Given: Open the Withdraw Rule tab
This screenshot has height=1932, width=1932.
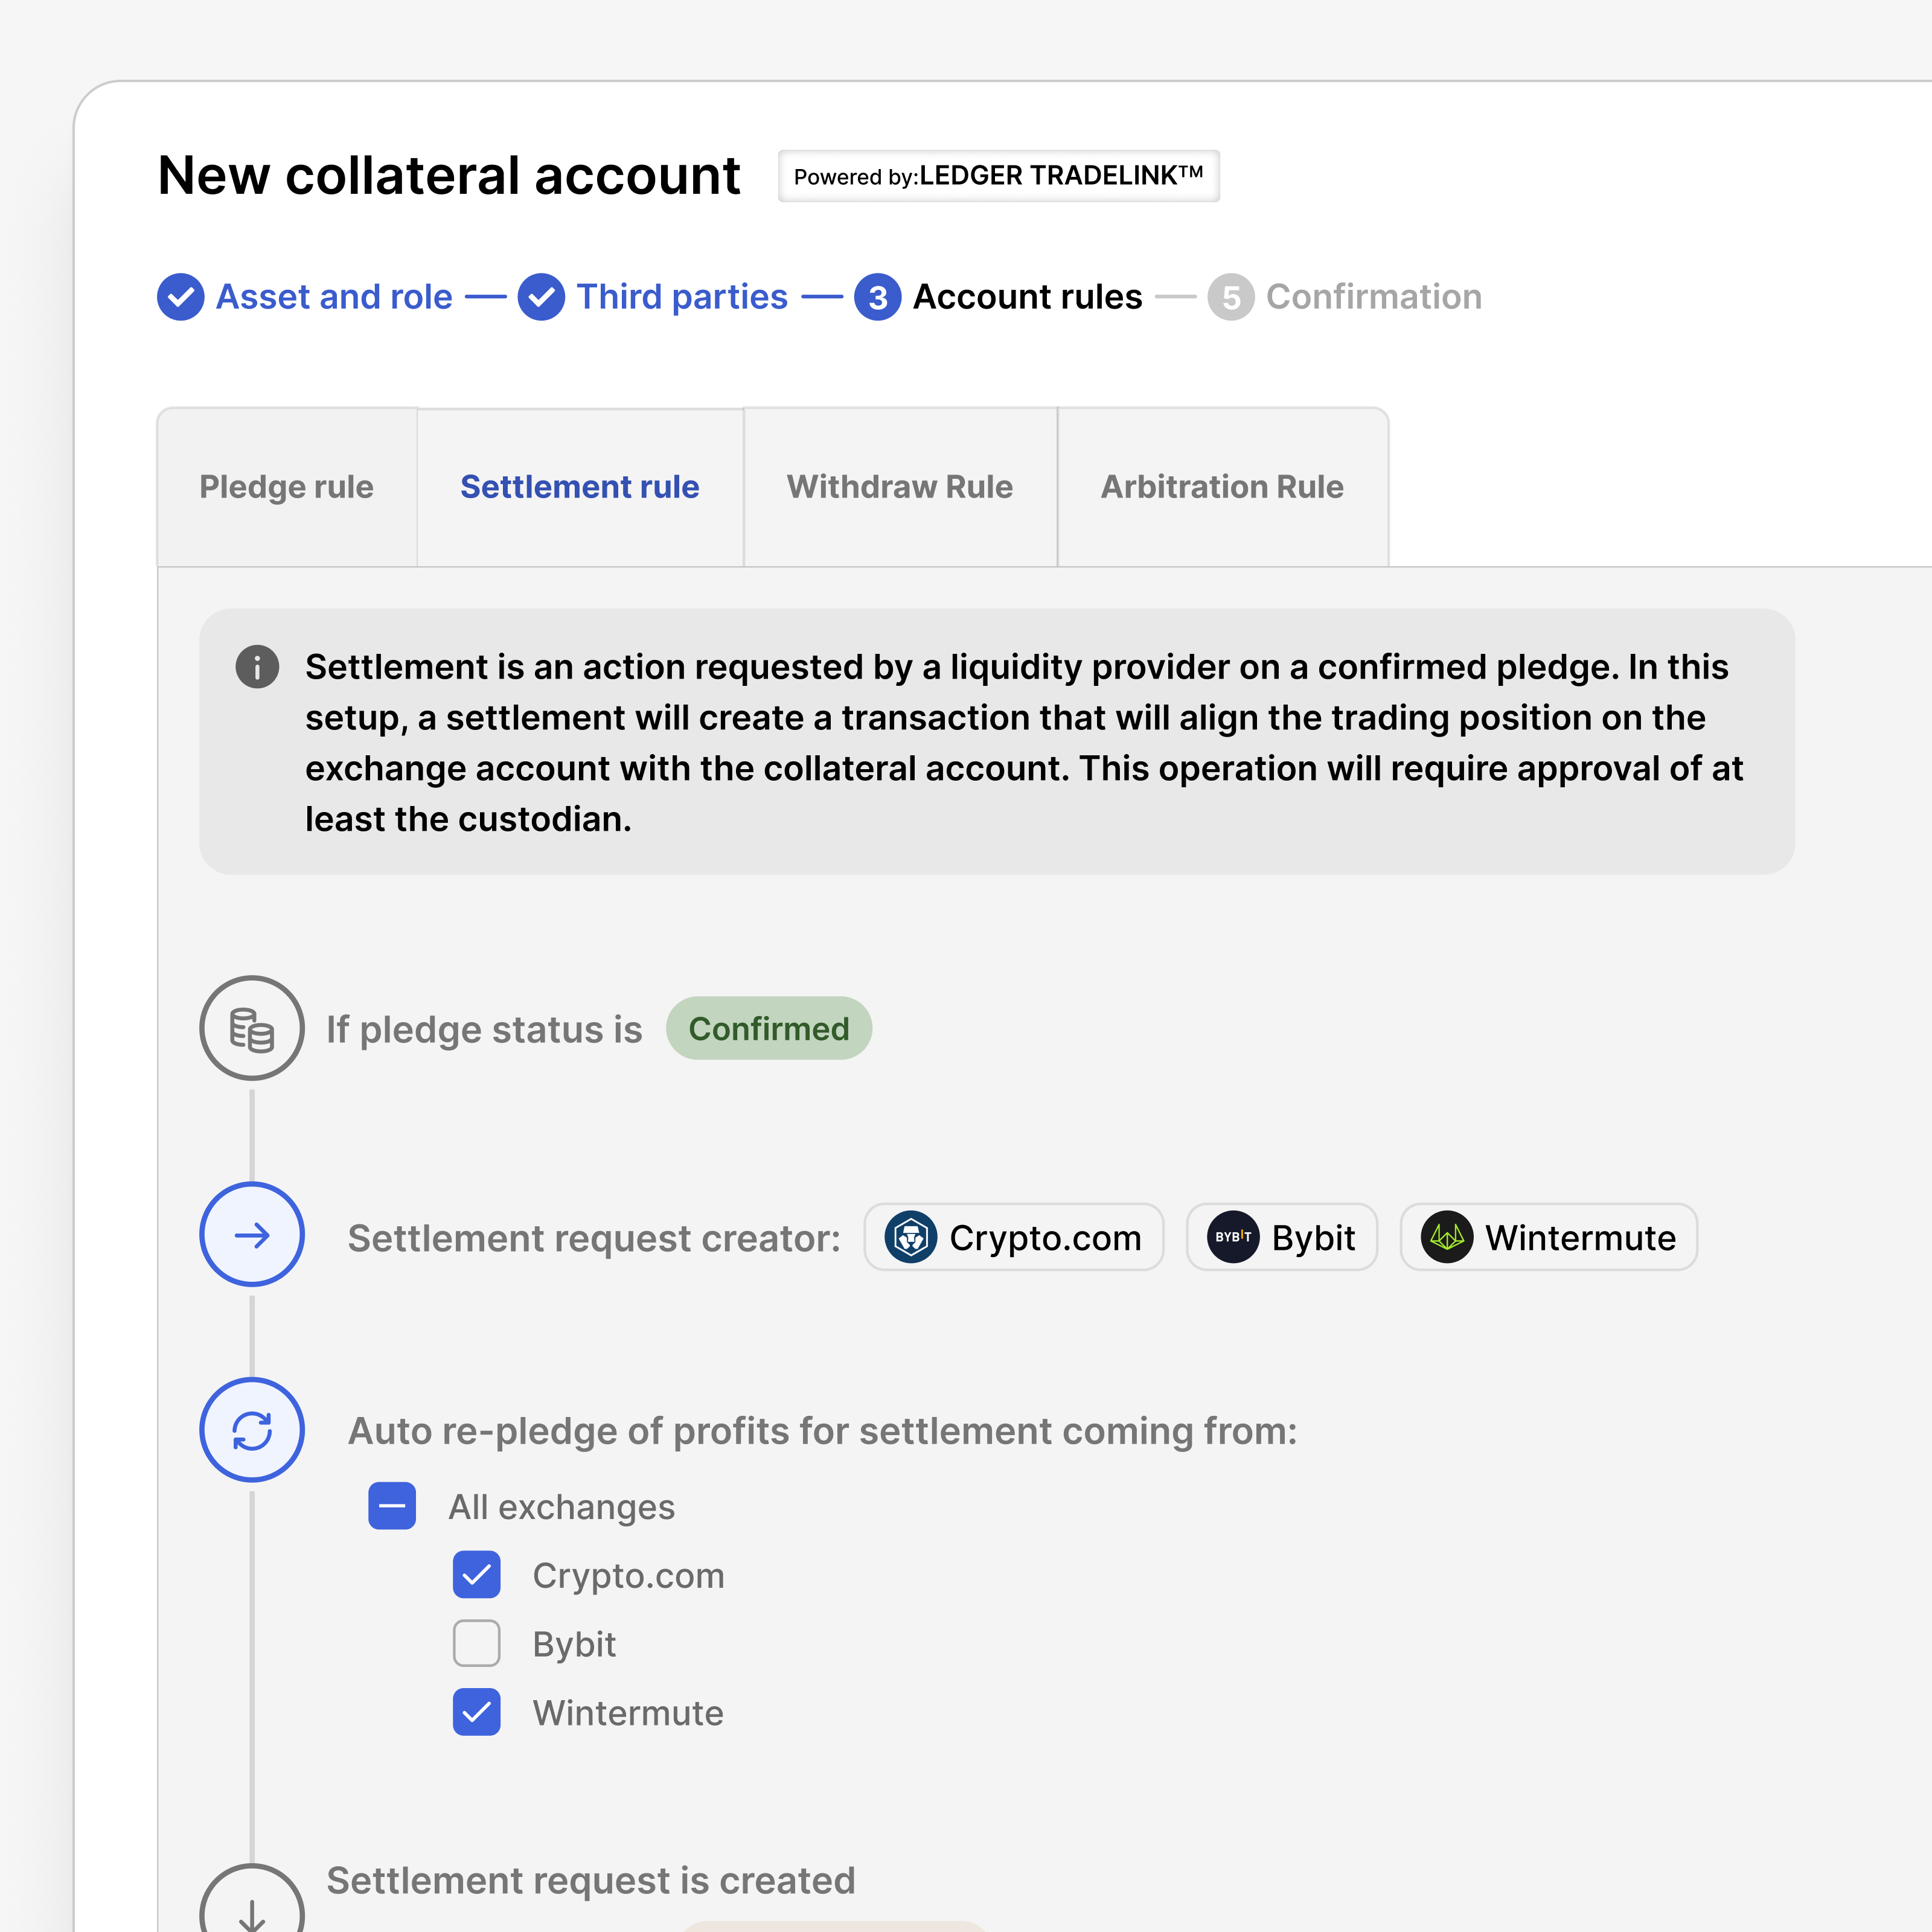Looking at the screenshot, I should click(900, 487).
